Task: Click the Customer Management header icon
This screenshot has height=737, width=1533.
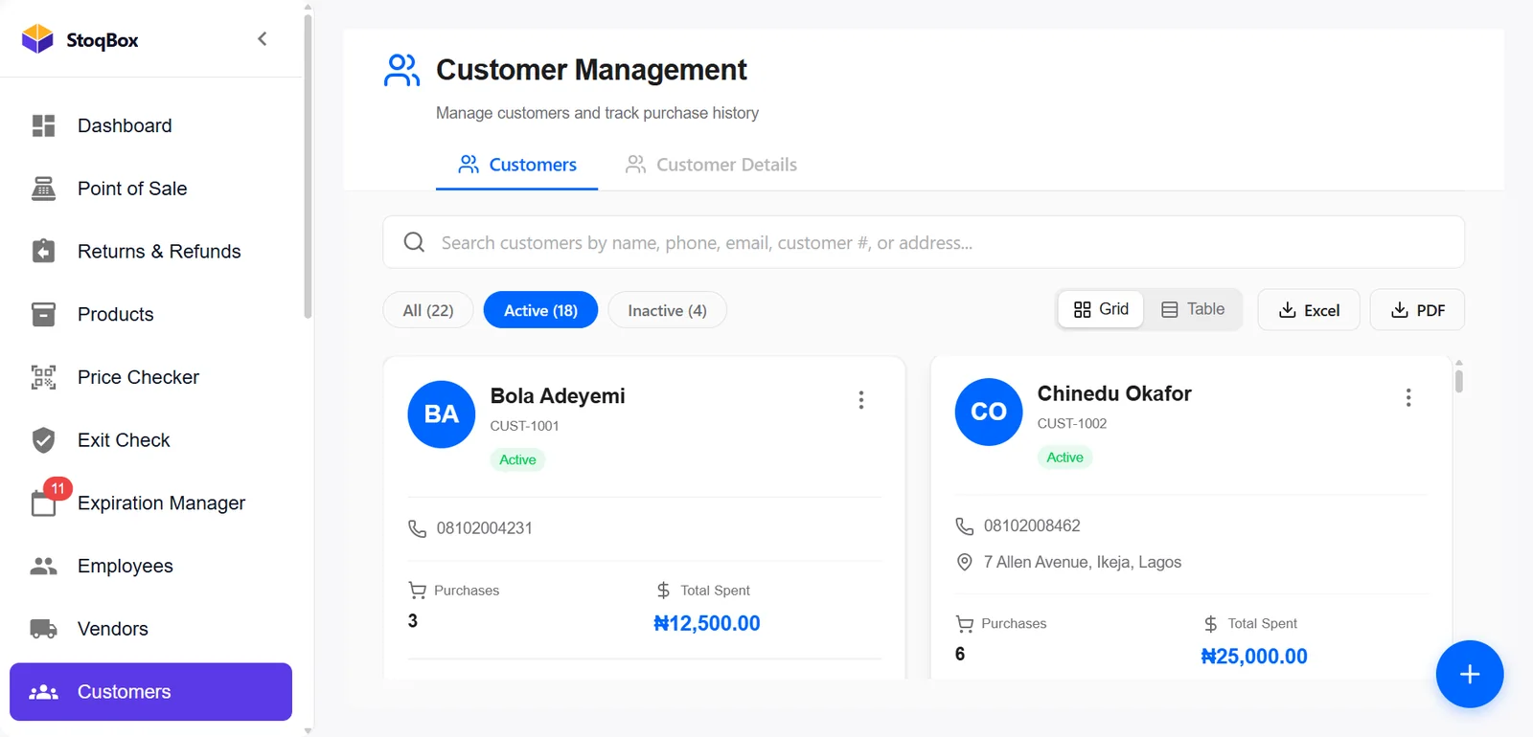Action: tap(401, 70)
